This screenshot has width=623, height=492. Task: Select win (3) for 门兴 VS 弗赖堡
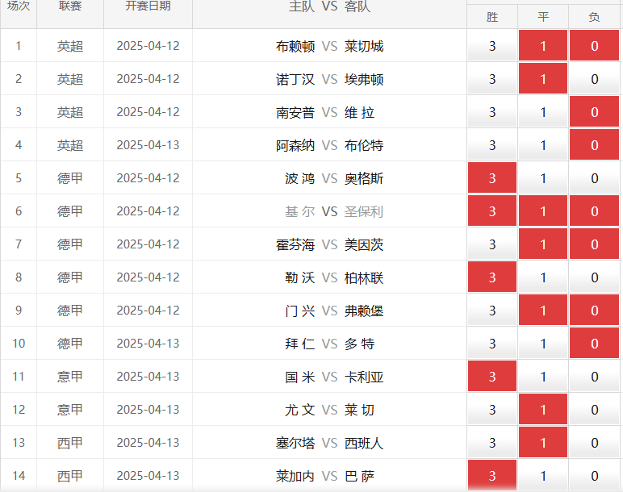coord(492,311)
